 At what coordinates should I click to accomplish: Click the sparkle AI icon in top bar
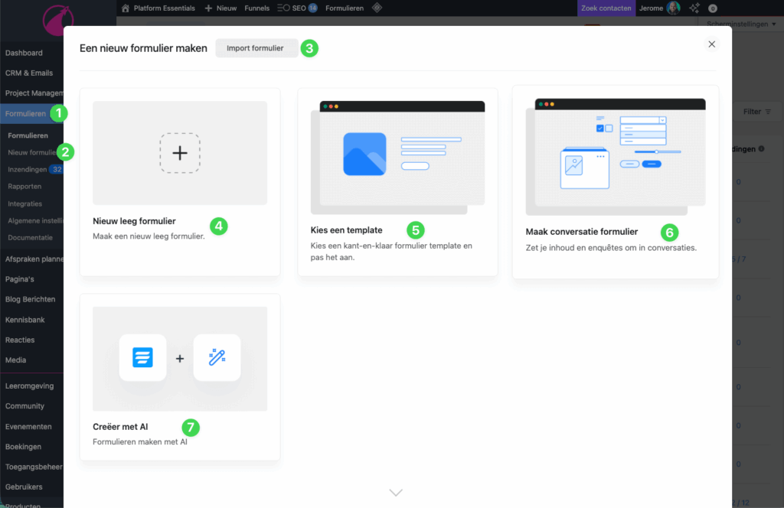click(x=694, y=8)
